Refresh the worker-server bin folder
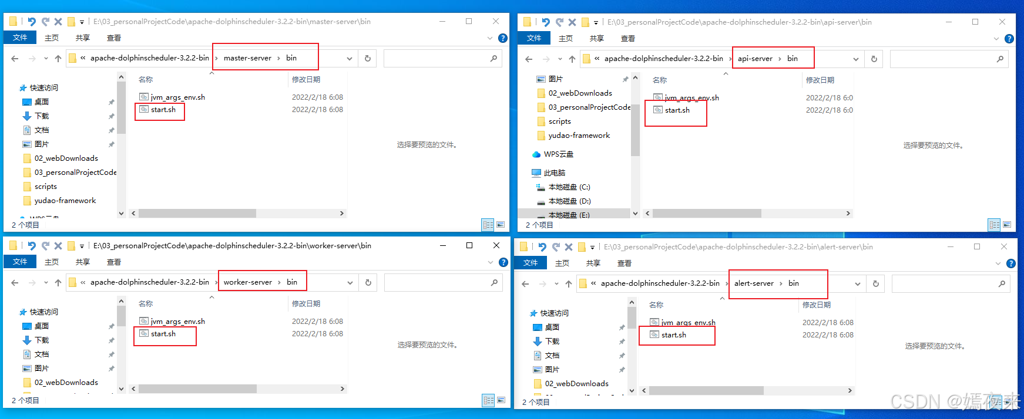The height and width of the screenshot is (419, 1024). (x=368, y=282)
